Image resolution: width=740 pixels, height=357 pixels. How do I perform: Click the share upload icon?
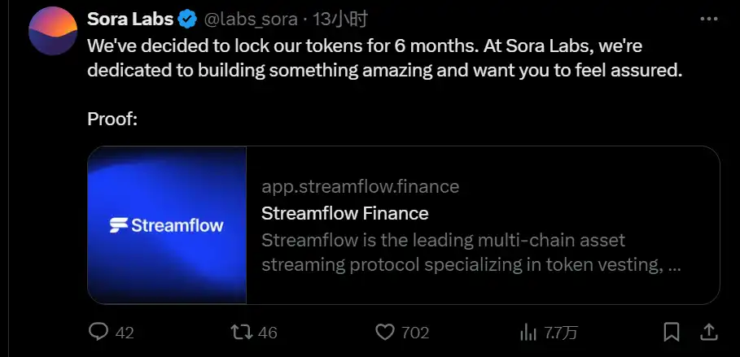coord(709,332)
